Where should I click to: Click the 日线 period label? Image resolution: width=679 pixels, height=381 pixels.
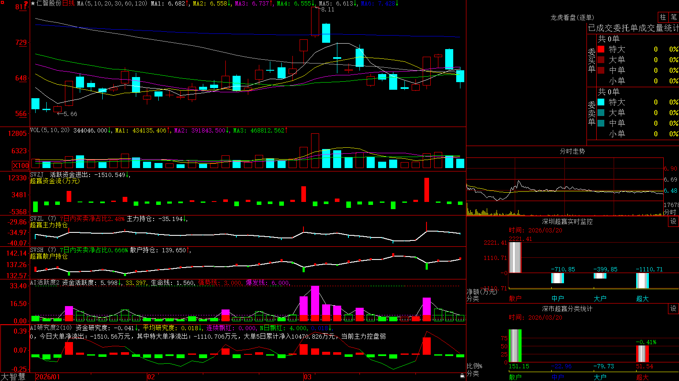(68, 3)
